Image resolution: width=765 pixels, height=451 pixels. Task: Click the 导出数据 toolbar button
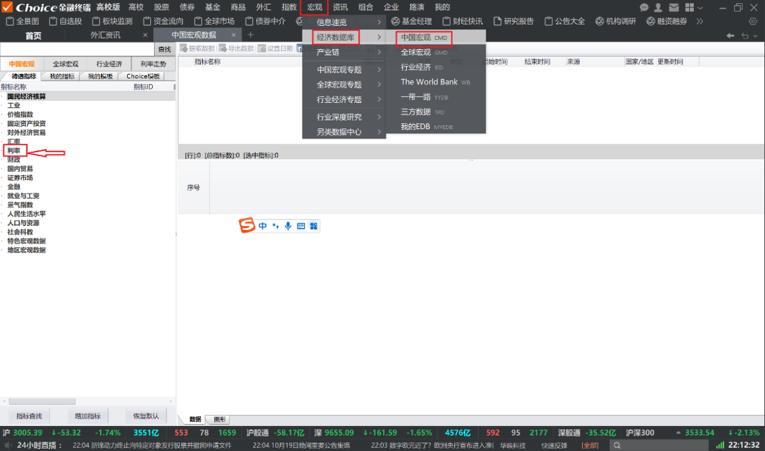tap(237, 48)
